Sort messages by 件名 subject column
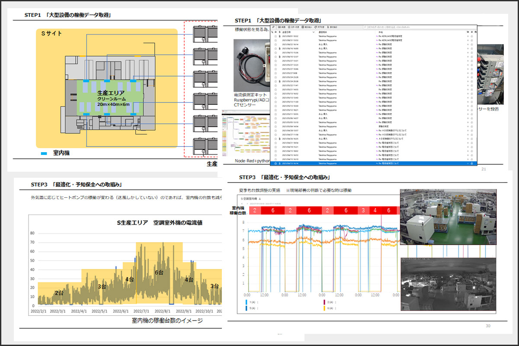This screenshot has height=346, width=519. click(381, 32)
